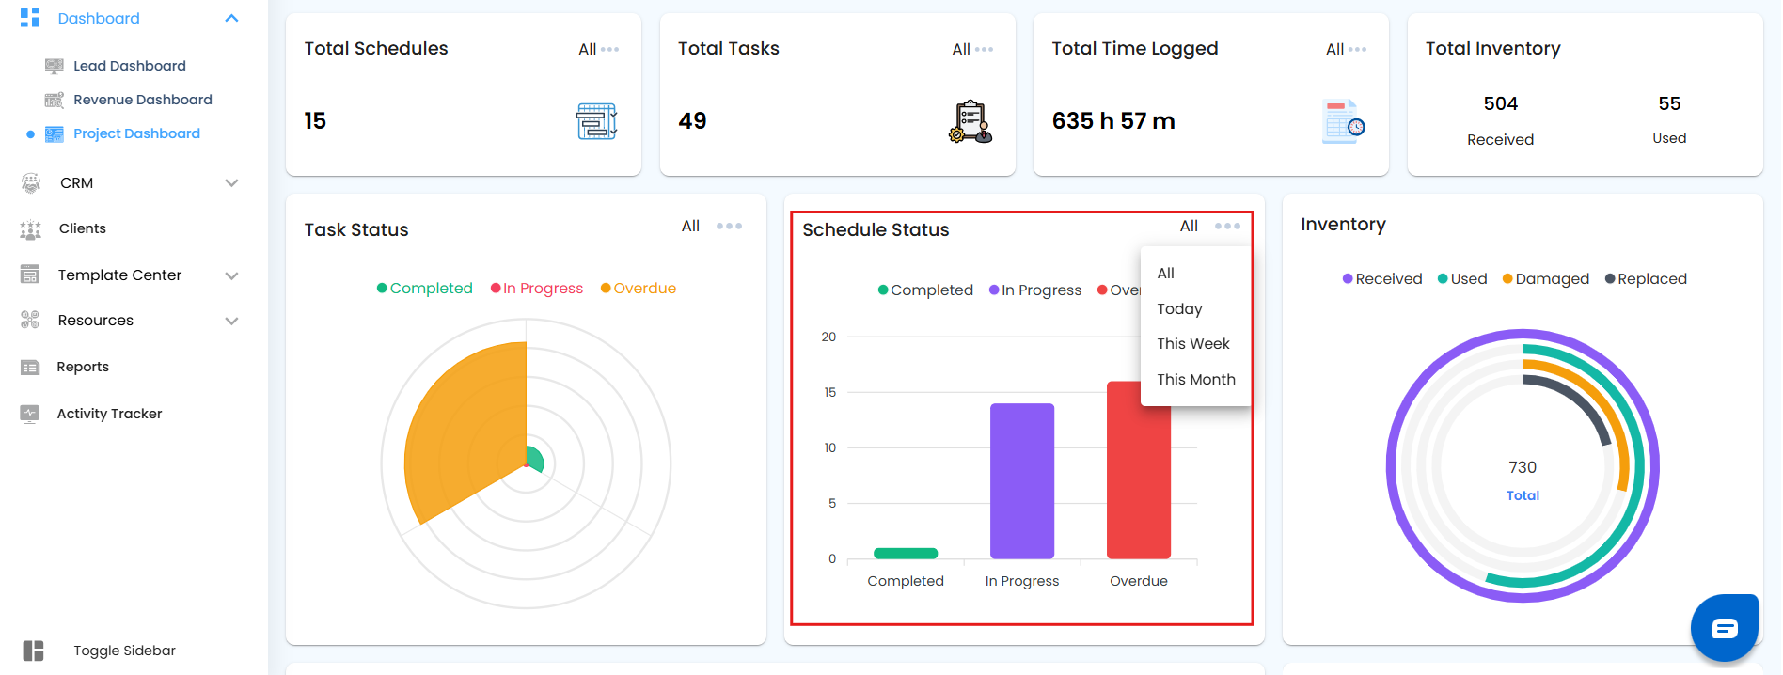Viewport: 1783px width, 675px height.
Task: Open Lead Dashboard link
Action: [130, 66]
